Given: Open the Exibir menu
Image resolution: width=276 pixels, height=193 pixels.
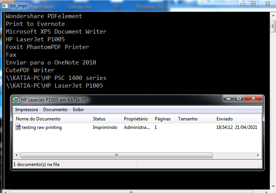Looking at the screenshot, I should [78, 110].
